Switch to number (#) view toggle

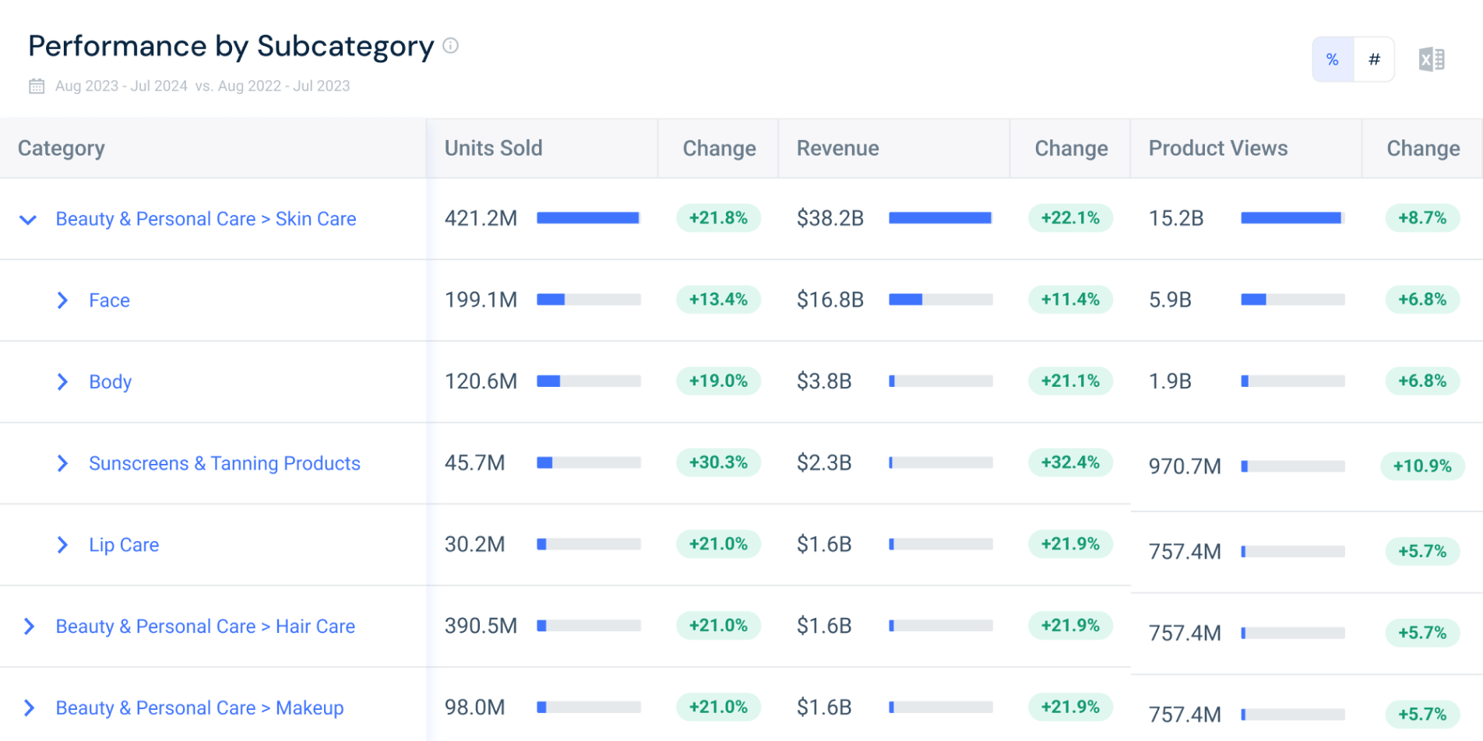click(1374, 59)
